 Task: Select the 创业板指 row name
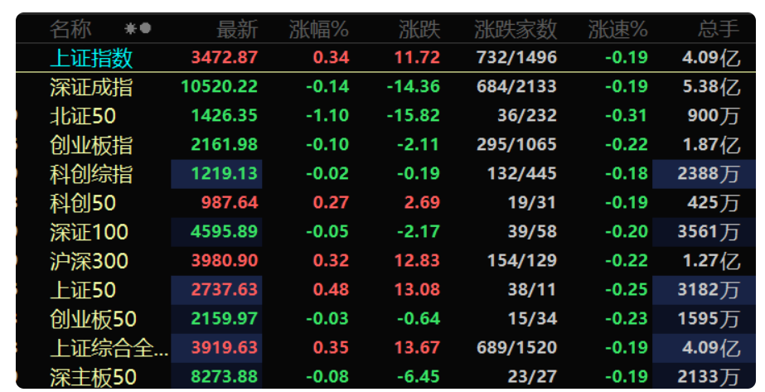point(91,145)
